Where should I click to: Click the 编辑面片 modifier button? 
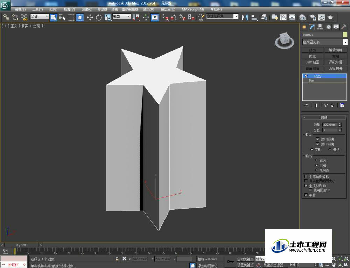[x=336, y=50]
